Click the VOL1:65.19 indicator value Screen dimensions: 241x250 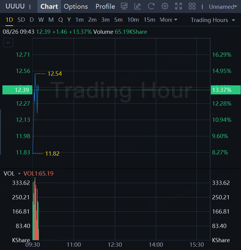[38, 173]
